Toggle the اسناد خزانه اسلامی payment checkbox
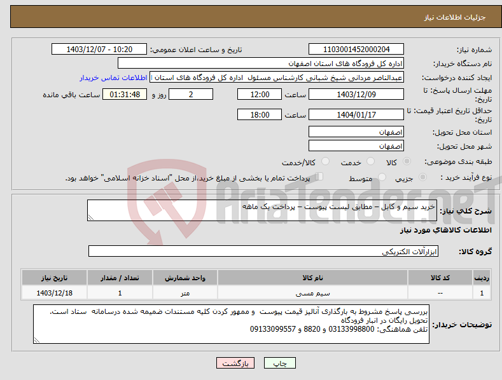 pyautogui.click(x=319, y=176)
